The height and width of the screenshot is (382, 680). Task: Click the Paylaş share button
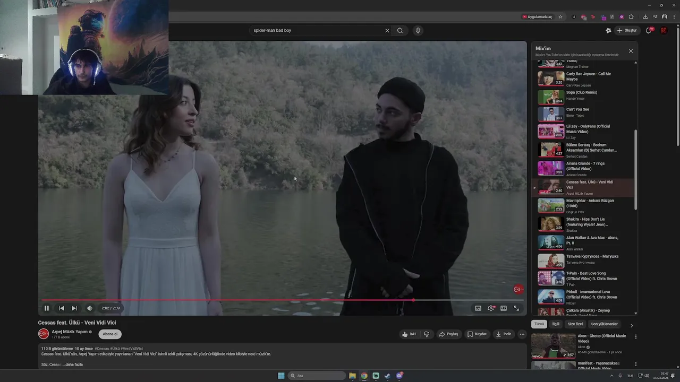pos(448,334)
